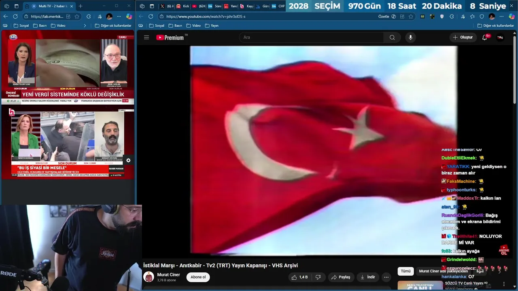Viewport: 518px width, 291px height.
Task: Open browser essentials shield icon in right browser
Action: 482,16
